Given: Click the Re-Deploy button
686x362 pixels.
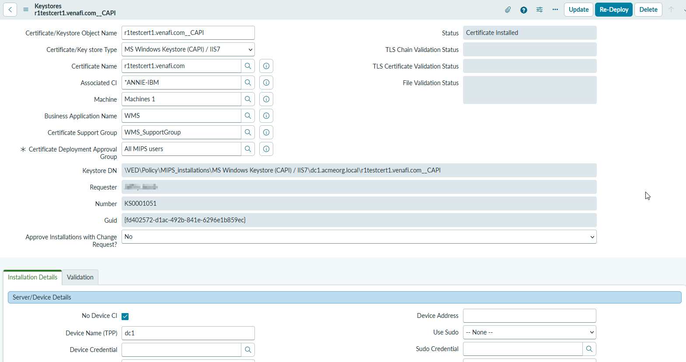Looking at the screenshot, I should click(614, 10).
